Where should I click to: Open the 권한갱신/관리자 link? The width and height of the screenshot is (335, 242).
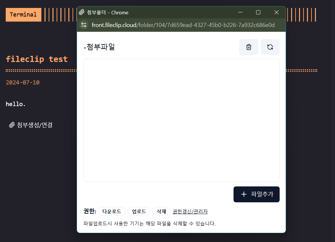tap(190, 211)
